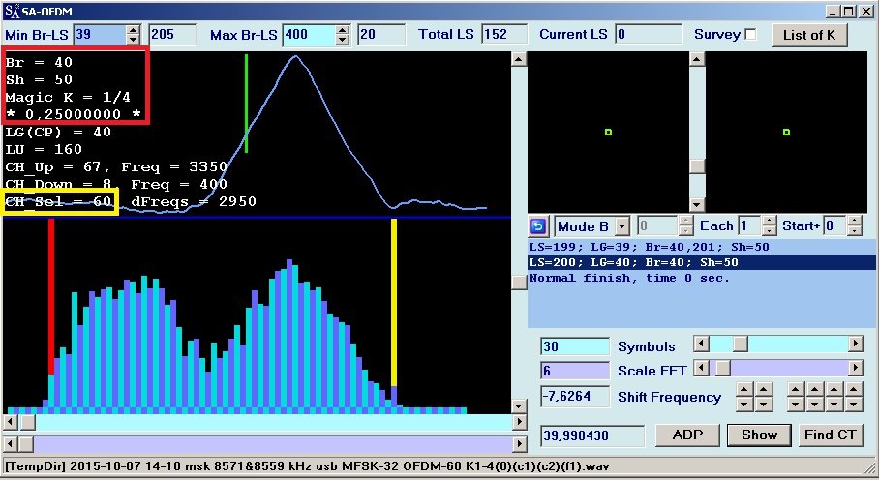Click the thumb of the cyan horizontal scrollbar
Image resolution: width=879 pixels, height=480 pixels.
tap(27, 422)
